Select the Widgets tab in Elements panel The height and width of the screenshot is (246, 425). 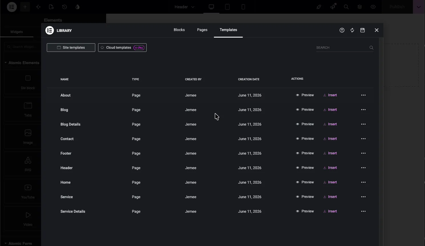17,32
